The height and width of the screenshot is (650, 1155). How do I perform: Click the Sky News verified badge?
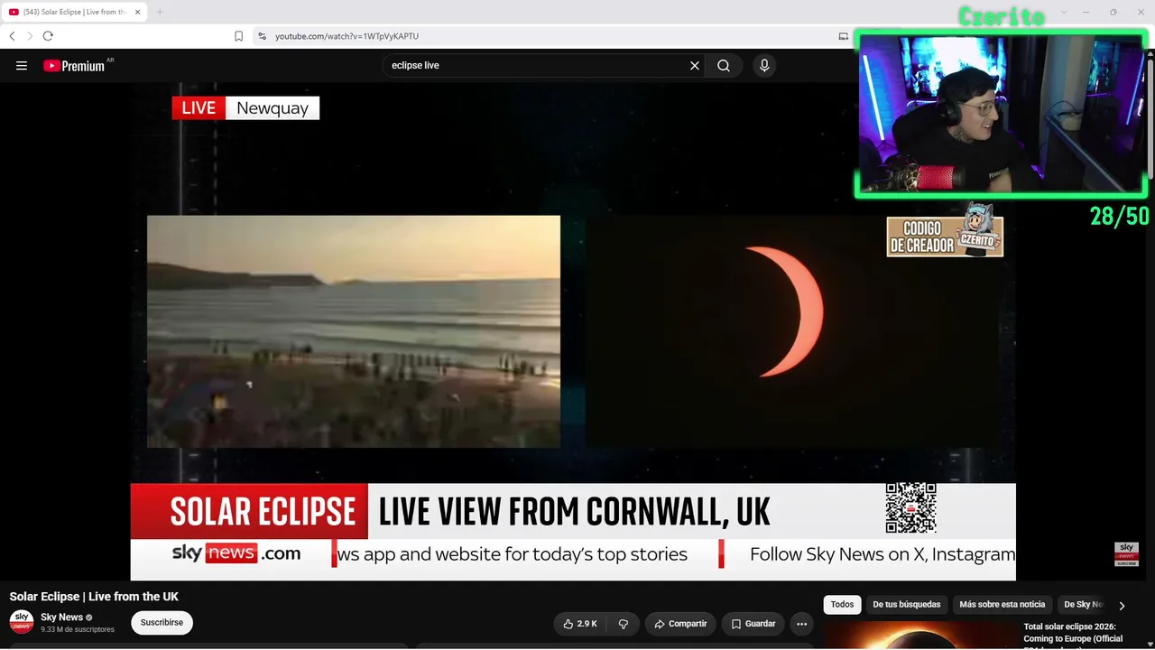(89, 617)
